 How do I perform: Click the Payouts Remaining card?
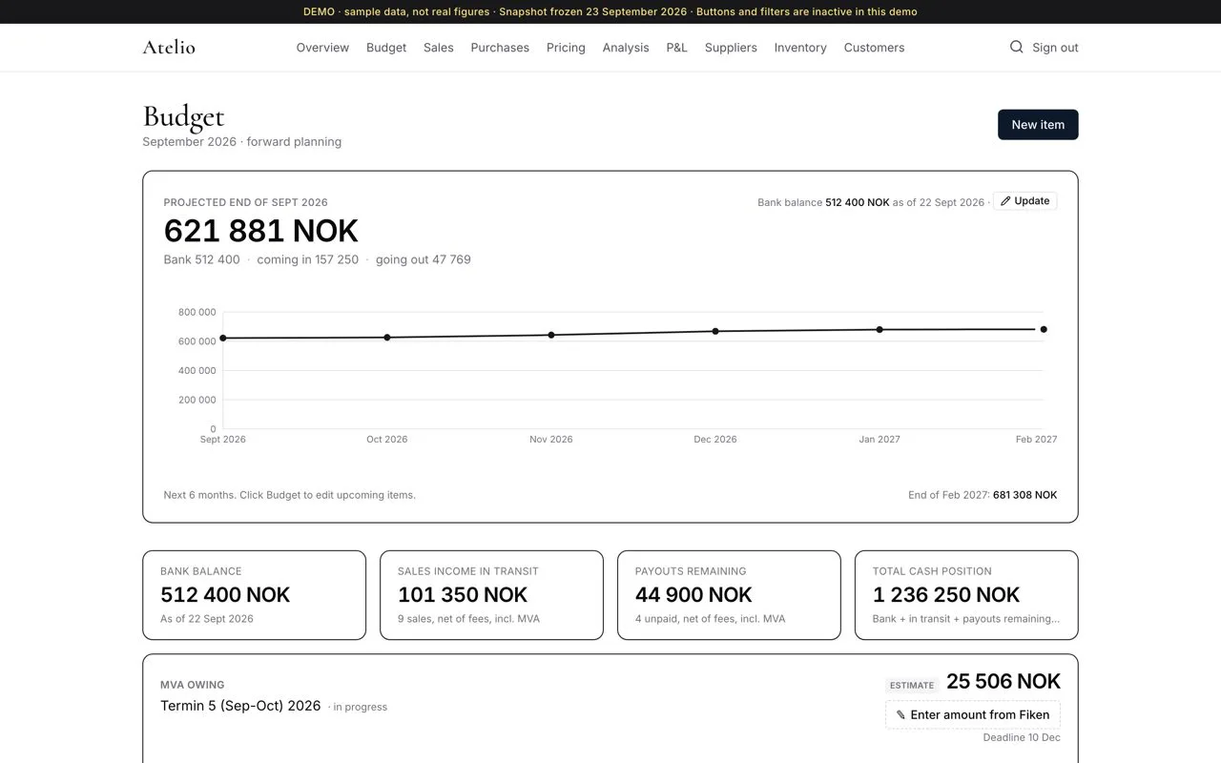[729, 595]
